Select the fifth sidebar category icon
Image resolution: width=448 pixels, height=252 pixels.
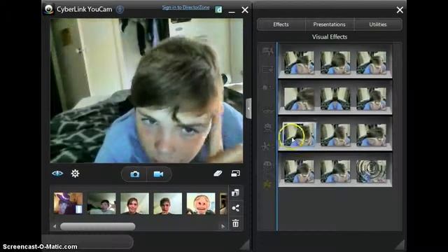(x=267, y=127)
